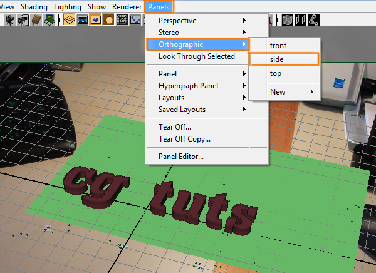Expand the New orthographic camera submenu
This screenshot has width=376, height=273.
(x=285, y=92)
